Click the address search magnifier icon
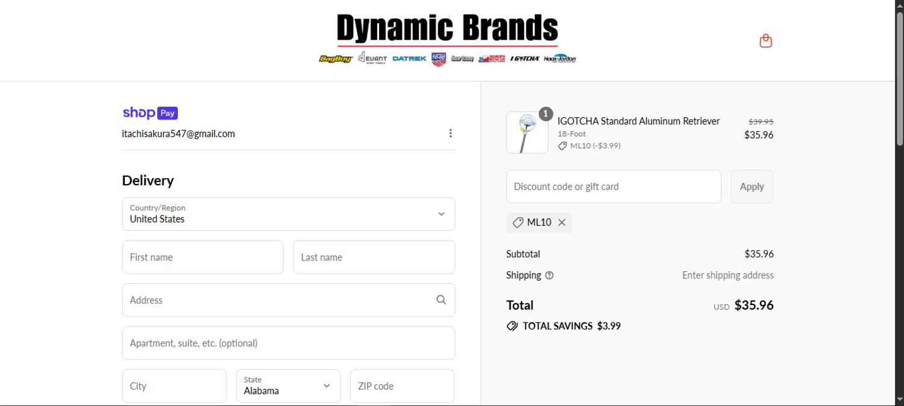904x406 pixels. (441, 300)
